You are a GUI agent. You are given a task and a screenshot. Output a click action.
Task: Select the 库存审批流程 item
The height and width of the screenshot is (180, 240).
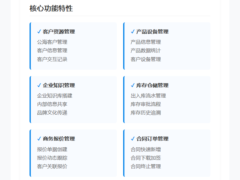coord(146,104)
